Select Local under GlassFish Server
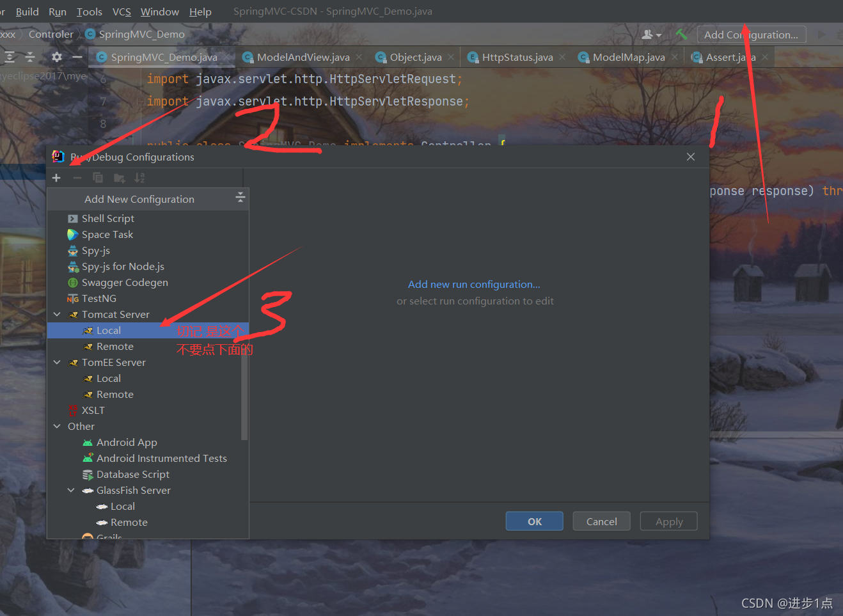 [148, 507]
